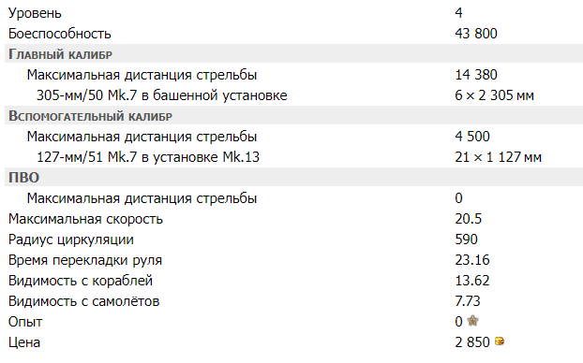Click the Уровень row label
This screenshot has height=363, width=583.
tap(35, 13)
